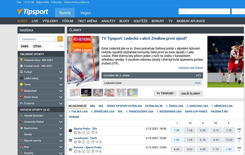
Task: Open info icon for Karviná - Sparta Praha
Action: [84, 151]
